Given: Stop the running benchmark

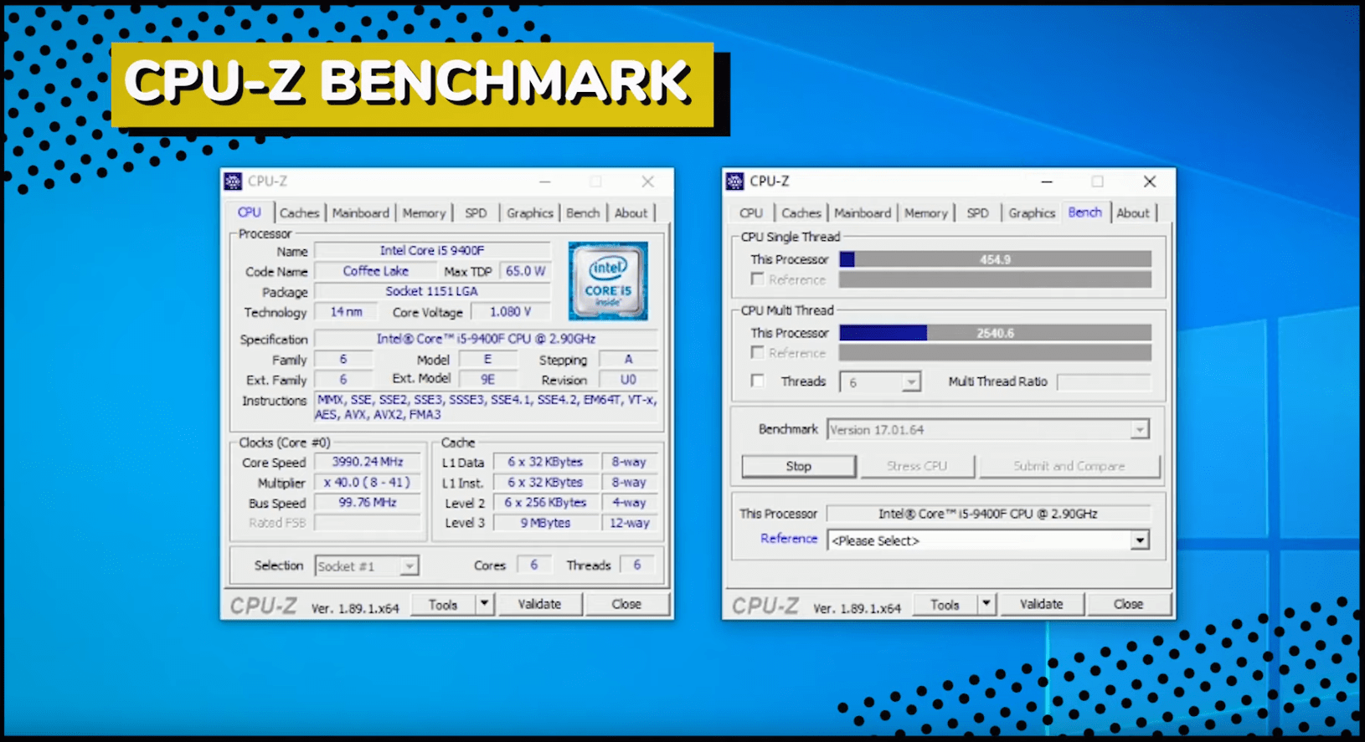Looking at the screenshot, I should coord(799,466).
